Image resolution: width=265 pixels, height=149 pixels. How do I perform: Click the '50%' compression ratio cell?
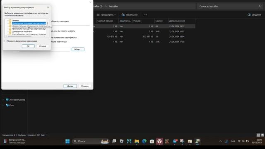[x=157, y=31]
